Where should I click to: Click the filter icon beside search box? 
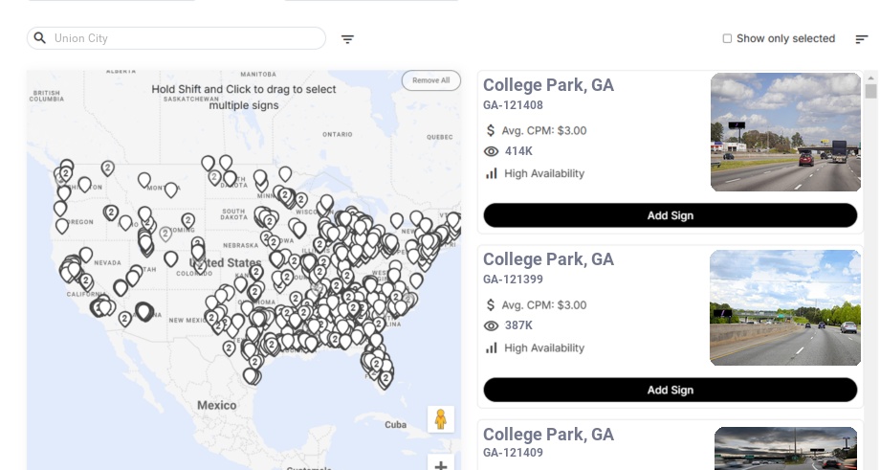tap(348, 39)
